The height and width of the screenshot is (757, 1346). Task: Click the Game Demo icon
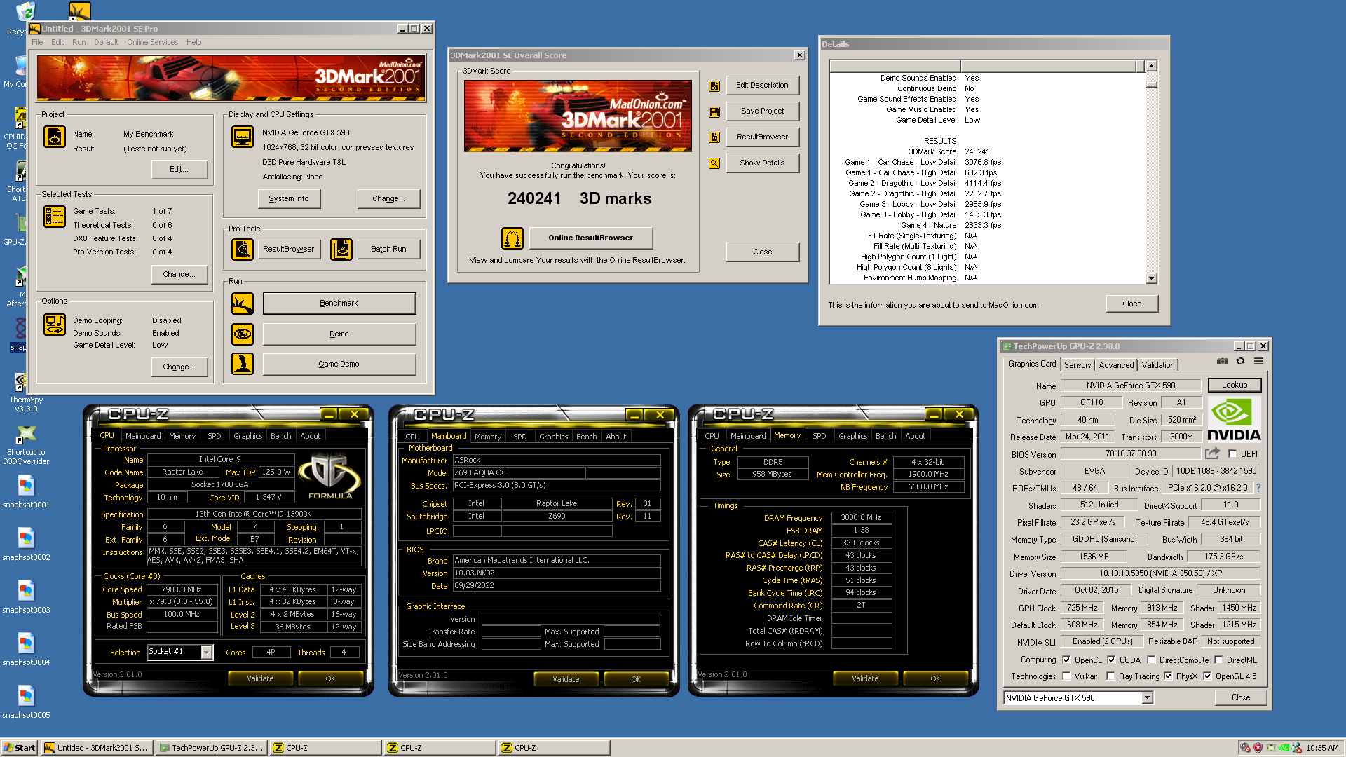coord(243,364)
